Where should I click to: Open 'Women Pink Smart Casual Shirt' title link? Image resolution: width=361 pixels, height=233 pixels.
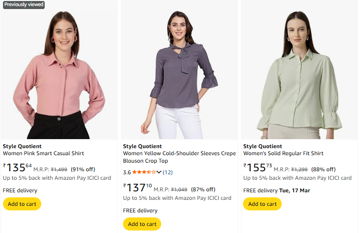coord(43,153)
